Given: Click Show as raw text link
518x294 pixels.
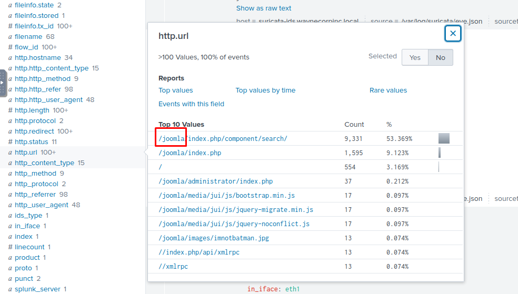Looking at the screenshot, I should (264, 8).
